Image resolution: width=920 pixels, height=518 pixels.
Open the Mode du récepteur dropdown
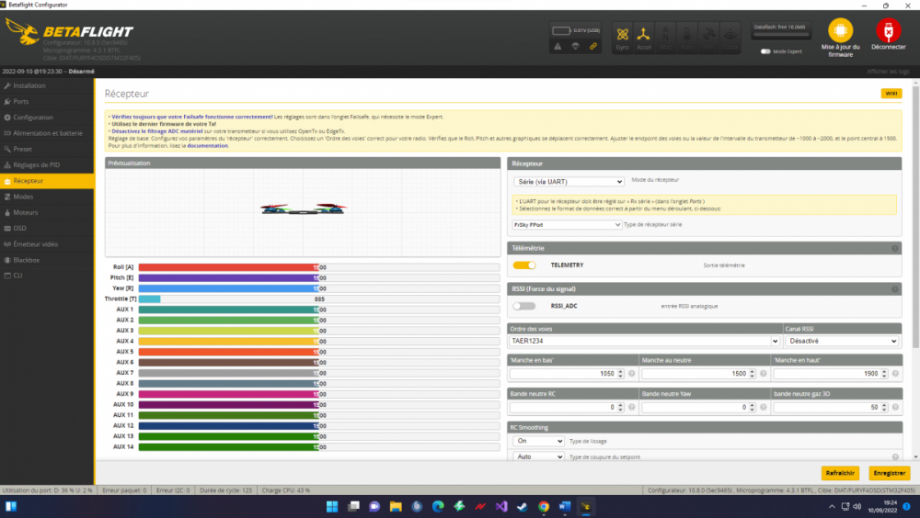pyautogui.click(x=568, y=182)
